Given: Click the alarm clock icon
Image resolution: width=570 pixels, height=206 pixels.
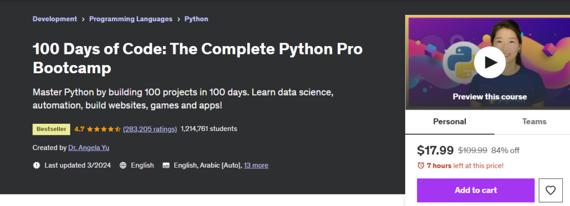Looking at the screenshot, I should [x=421, y=165].
